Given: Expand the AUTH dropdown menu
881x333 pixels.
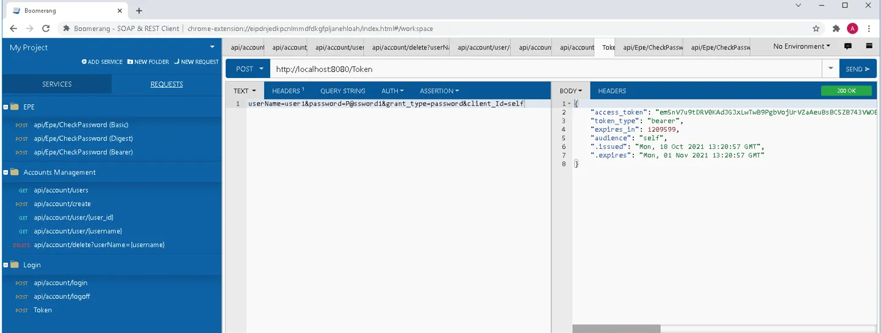Looking at the screenshot, I should [392, 91].
